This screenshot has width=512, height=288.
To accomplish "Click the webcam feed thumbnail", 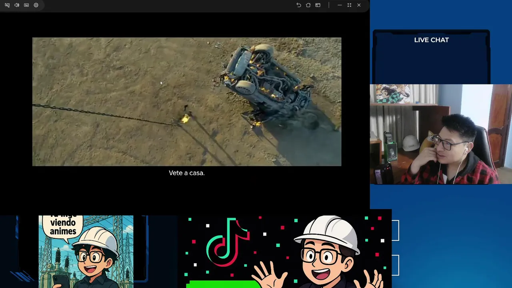I will 441,134.
